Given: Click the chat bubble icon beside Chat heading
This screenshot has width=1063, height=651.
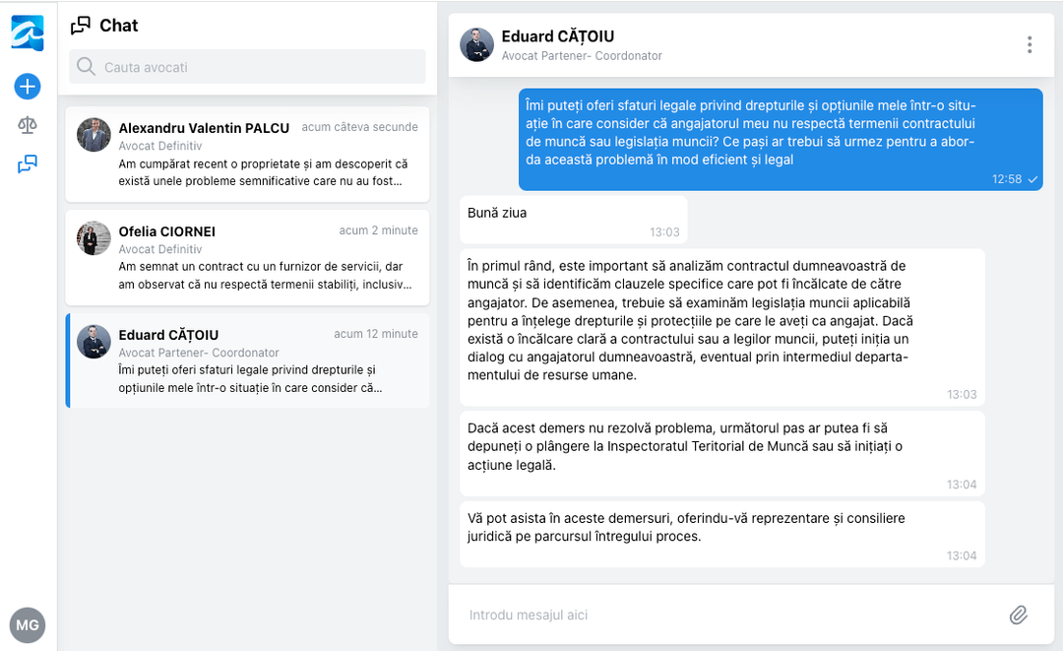Looking at the screenshot, I should [82, 26].
